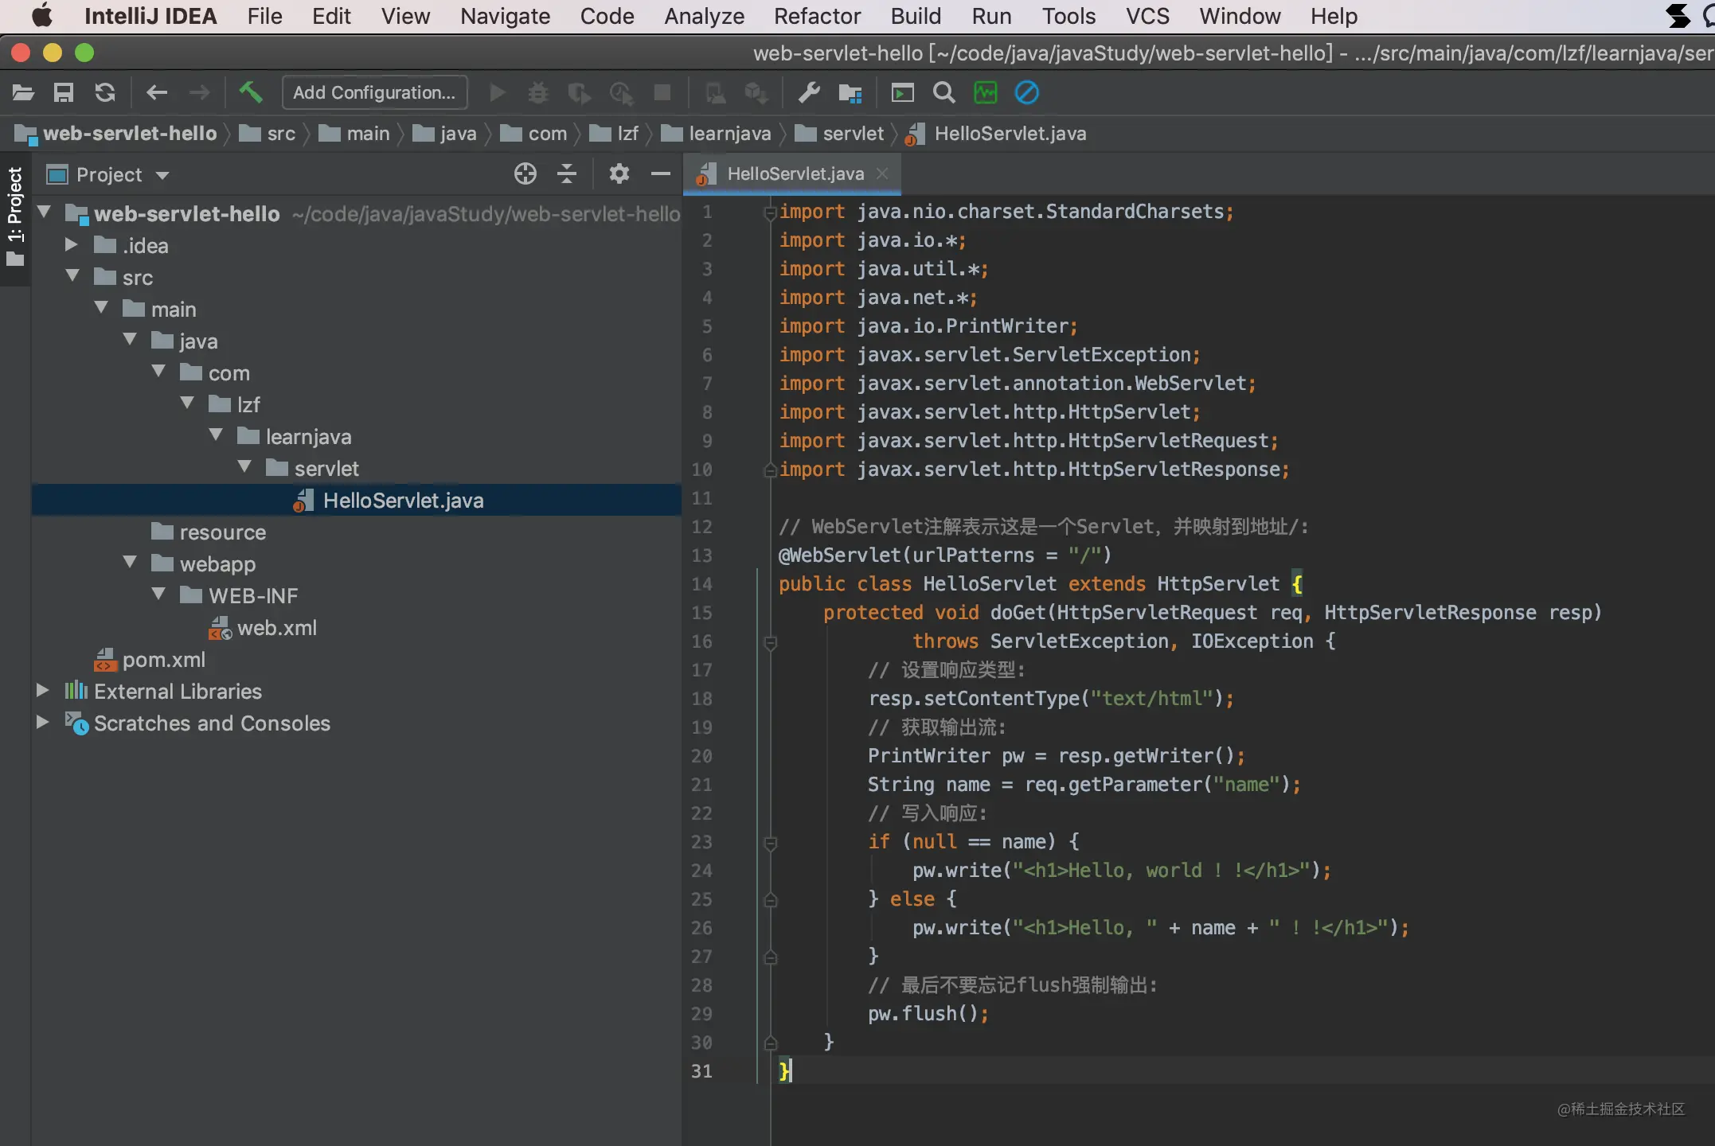Screen dimensions: 1715x1146
Task: Click the Save All floppy disk icon
Action: point(64,93)
